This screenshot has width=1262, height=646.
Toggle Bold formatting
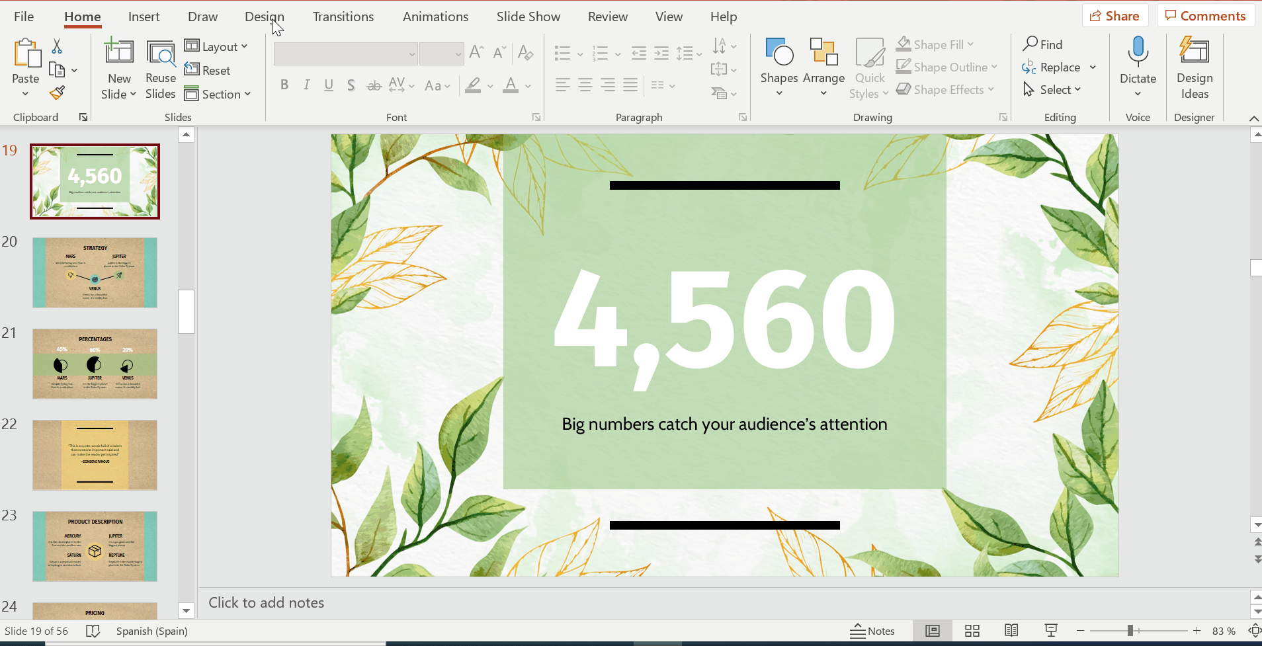click(x=284, y=85)
